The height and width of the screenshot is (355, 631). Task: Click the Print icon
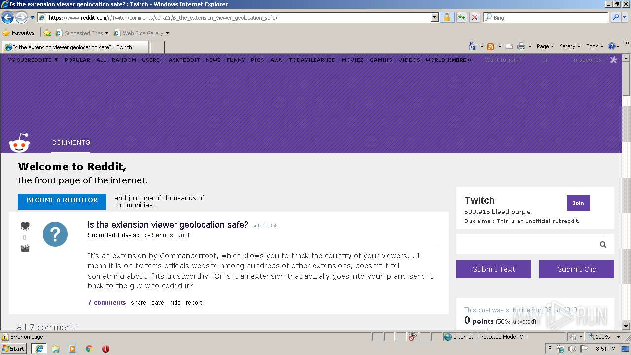pos(521,46)
